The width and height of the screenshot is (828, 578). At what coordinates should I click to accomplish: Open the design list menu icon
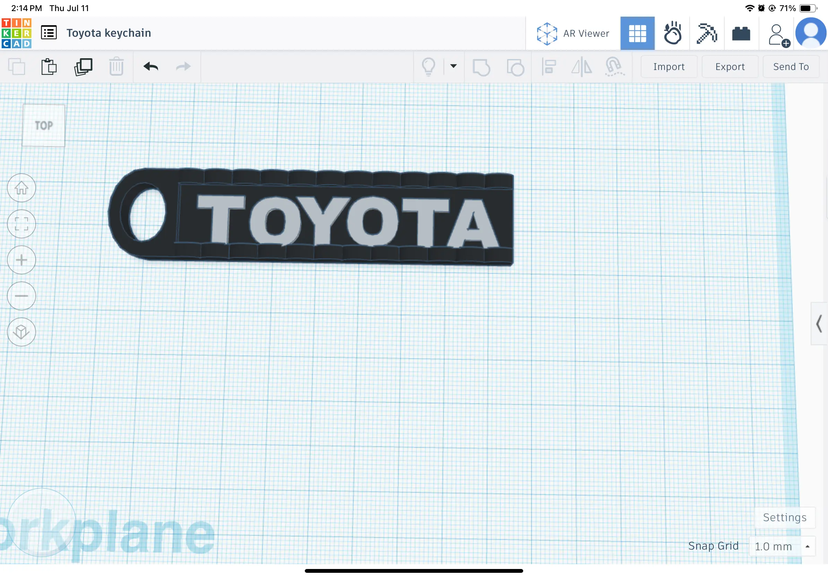(x=49, y=33)
